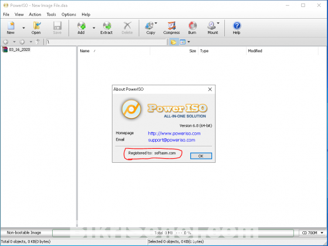The height and width of the screenshot is (246, 328).
Task: Click the Forward navigation arrow icon
Action: 22,42
